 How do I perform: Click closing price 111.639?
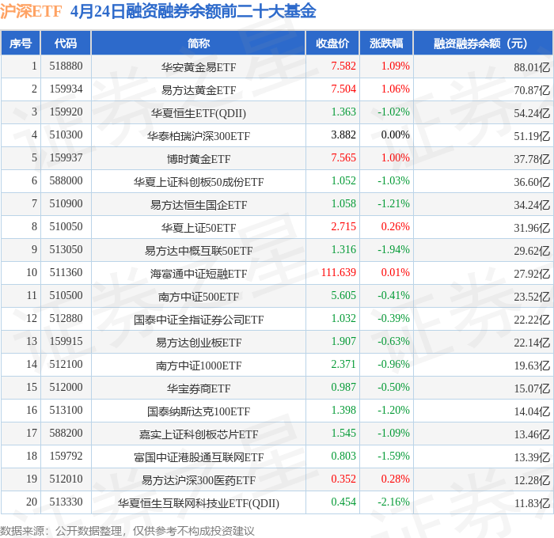point(339,273)
